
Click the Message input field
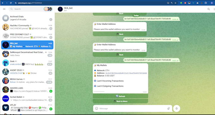click(132, 108)
